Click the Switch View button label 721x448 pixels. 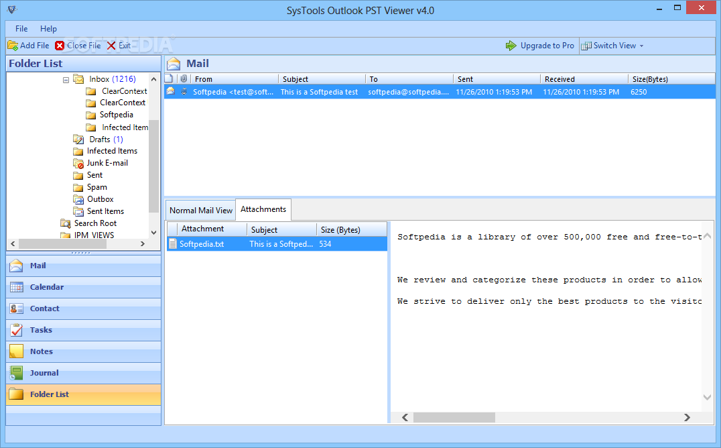pos(614,46)
